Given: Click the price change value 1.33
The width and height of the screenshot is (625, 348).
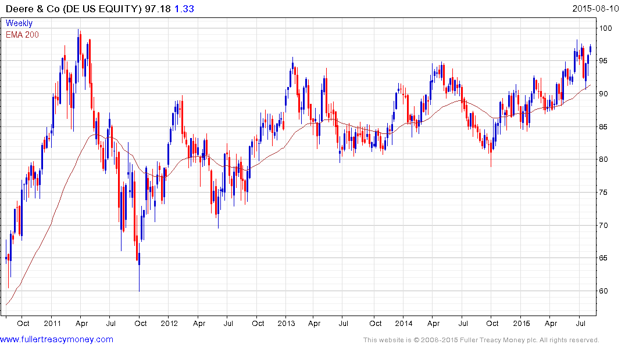Looking at the screenshot, I should click(184, 9).
